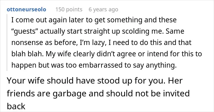214x112 pixels.
Task: Click the word "guests" in the quote
Action: [24, 31]
